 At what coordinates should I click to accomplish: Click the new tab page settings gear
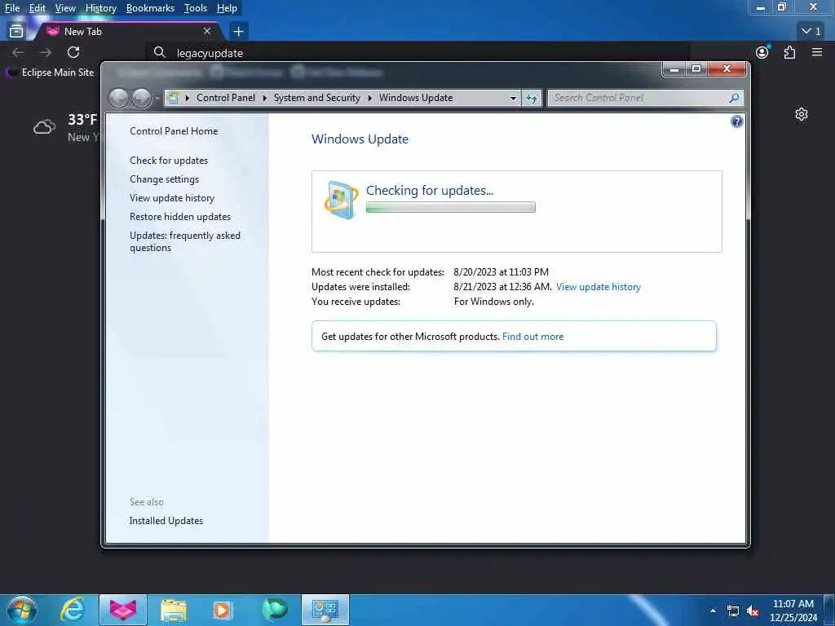click(x=802, y=114)
